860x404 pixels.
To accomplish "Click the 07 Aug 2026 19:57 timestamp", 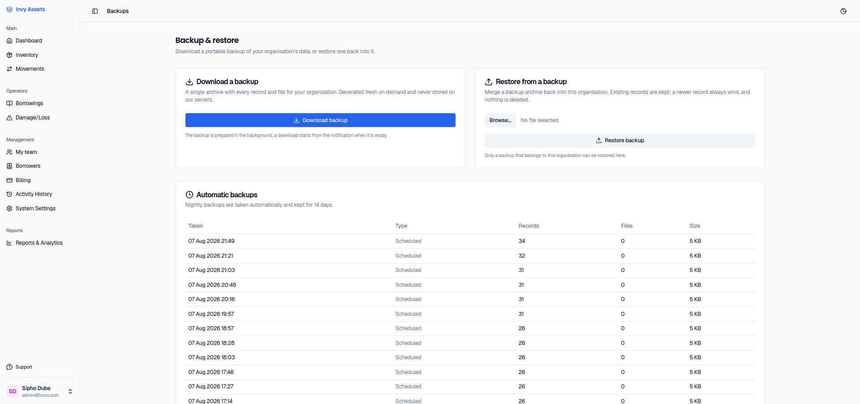I will pos(211,314).
